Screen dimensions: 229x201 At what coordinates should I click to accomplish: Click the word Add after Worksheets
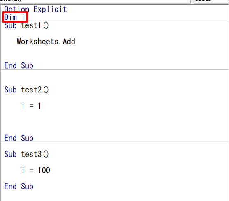pos(69,42)
